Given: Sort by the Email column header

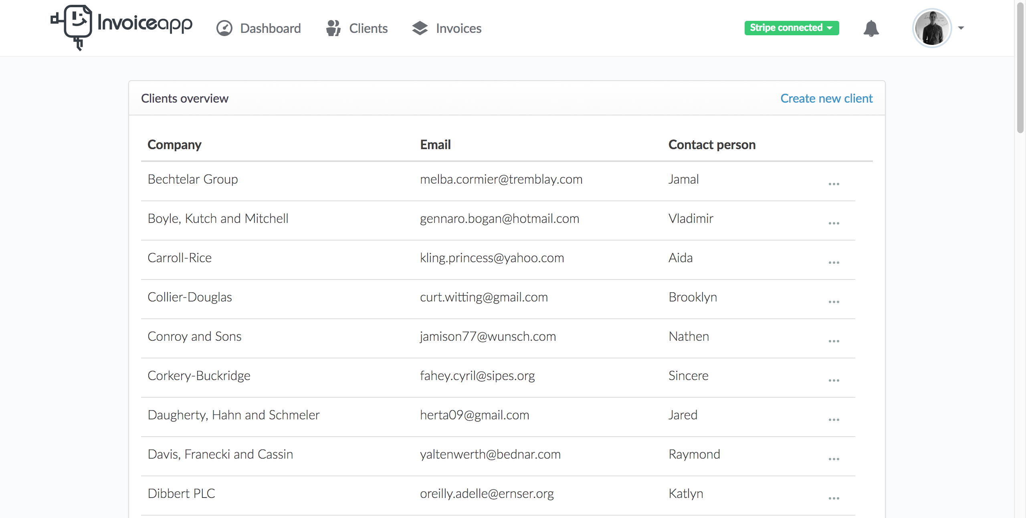Looking at the screenshot, I should pyautogui.click(x=435, y=144).
